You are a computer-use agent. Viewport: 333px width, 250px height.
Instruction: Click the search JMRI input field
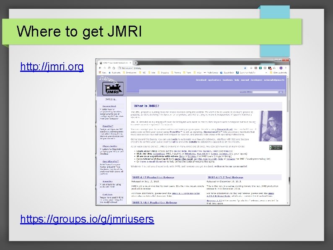[x=265, y=92]
